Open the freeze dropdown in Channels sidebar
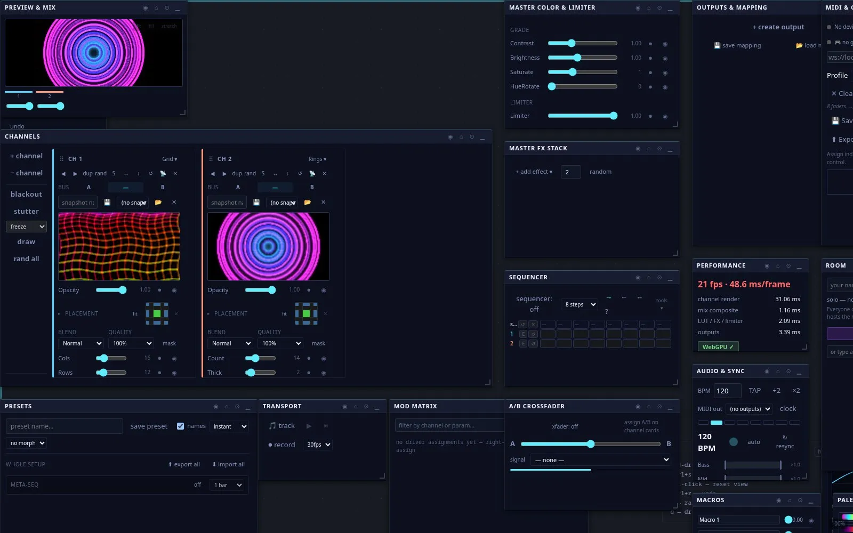The height and width of the screenshot is (533, 853). coord(27,227)
